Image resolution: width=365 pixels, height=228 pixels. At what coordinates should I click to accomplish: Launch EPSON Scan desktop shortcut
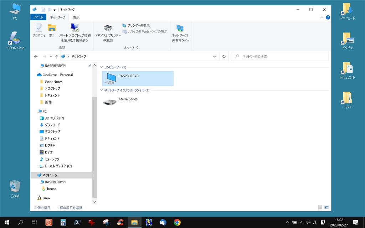point(15,41)
